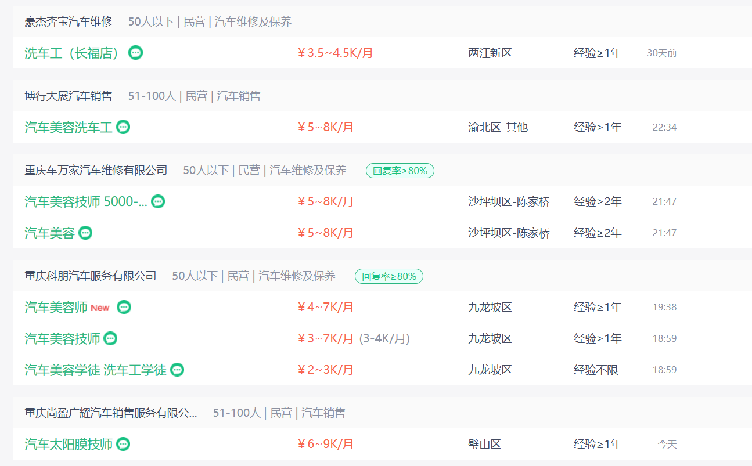Open company 重庆科朋汽车服务有限公司
Viewport: 752px width, 466px height.
pos(90,276)
